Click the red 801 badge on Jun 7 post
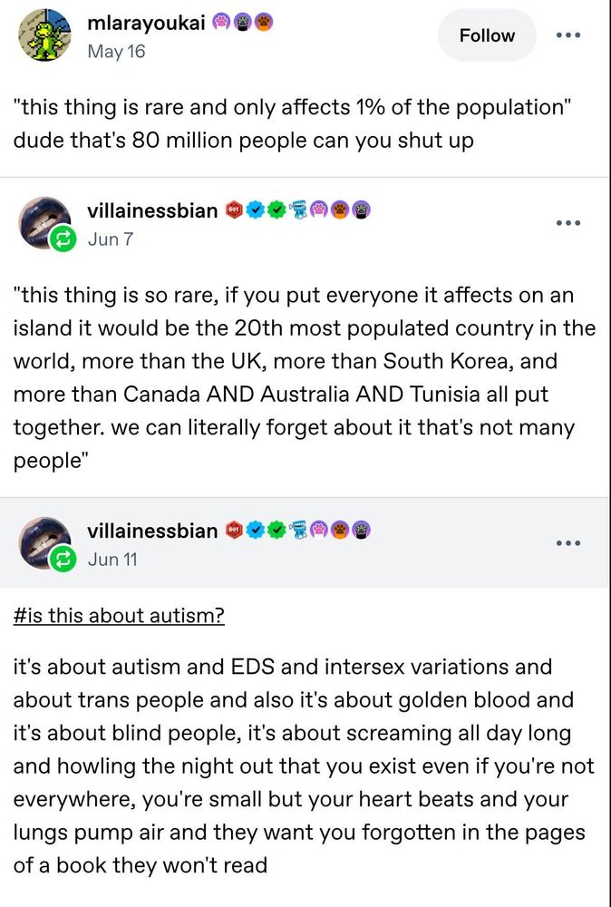Screen dimensions: 611x907 pos(233,210)
